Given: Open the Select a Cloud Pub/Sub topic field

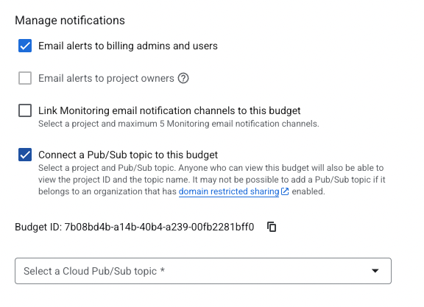Looking at the screenshot, I should point(203,271).
